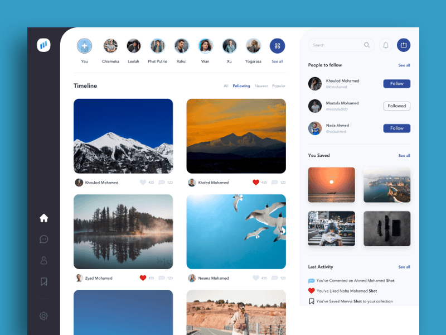446x335 pixels.
Task: Open the saved Menna Shot activity
Action: point(351,301)
